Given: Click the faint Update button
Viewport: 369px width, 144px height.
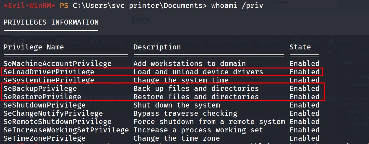Looking at the screenshot, I should coord(140,19).
